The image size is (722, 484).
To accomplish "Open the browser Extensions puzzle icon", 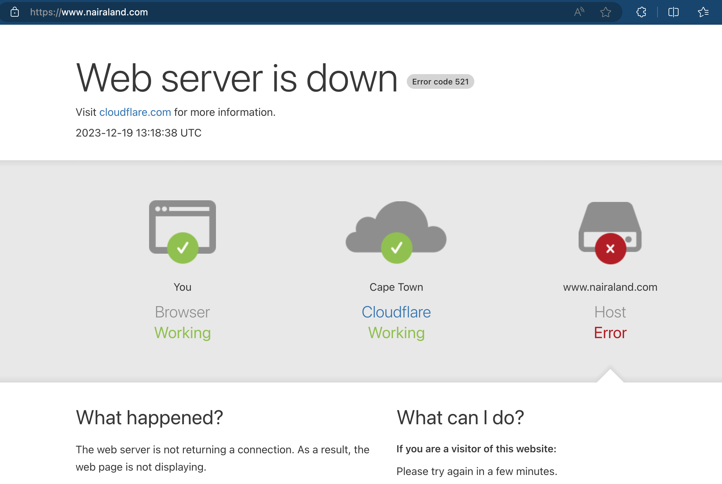I will click(x=641, y=12).
